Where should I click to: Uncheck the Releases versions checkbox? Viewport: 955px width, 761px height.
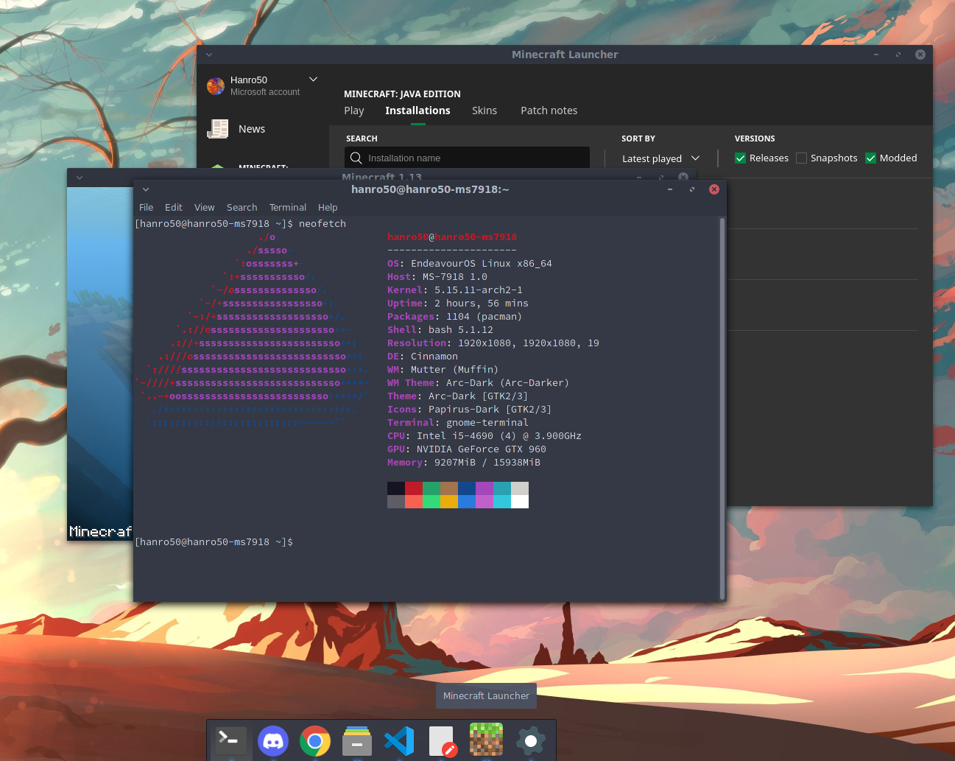[x=741, y=158]
